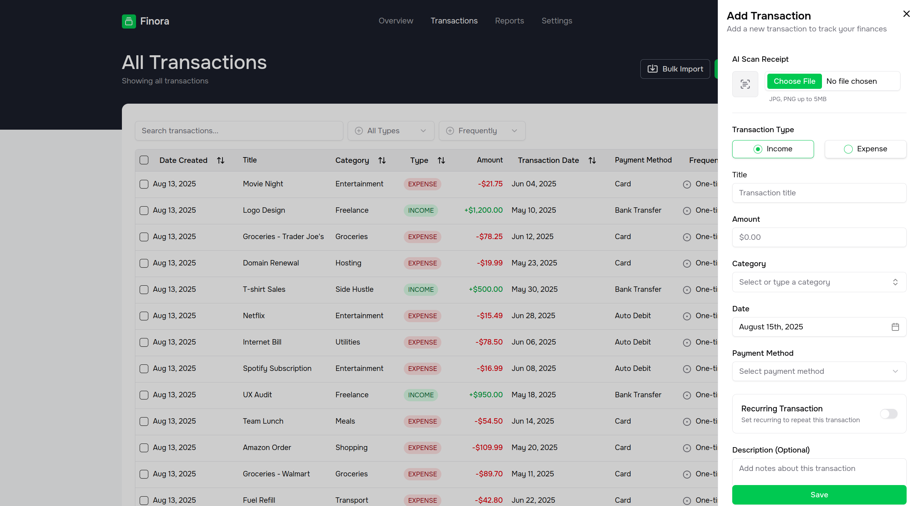Open the Select payment method dropdown
920x506 pixels.
pyautogui.click(x=819, y=371)
